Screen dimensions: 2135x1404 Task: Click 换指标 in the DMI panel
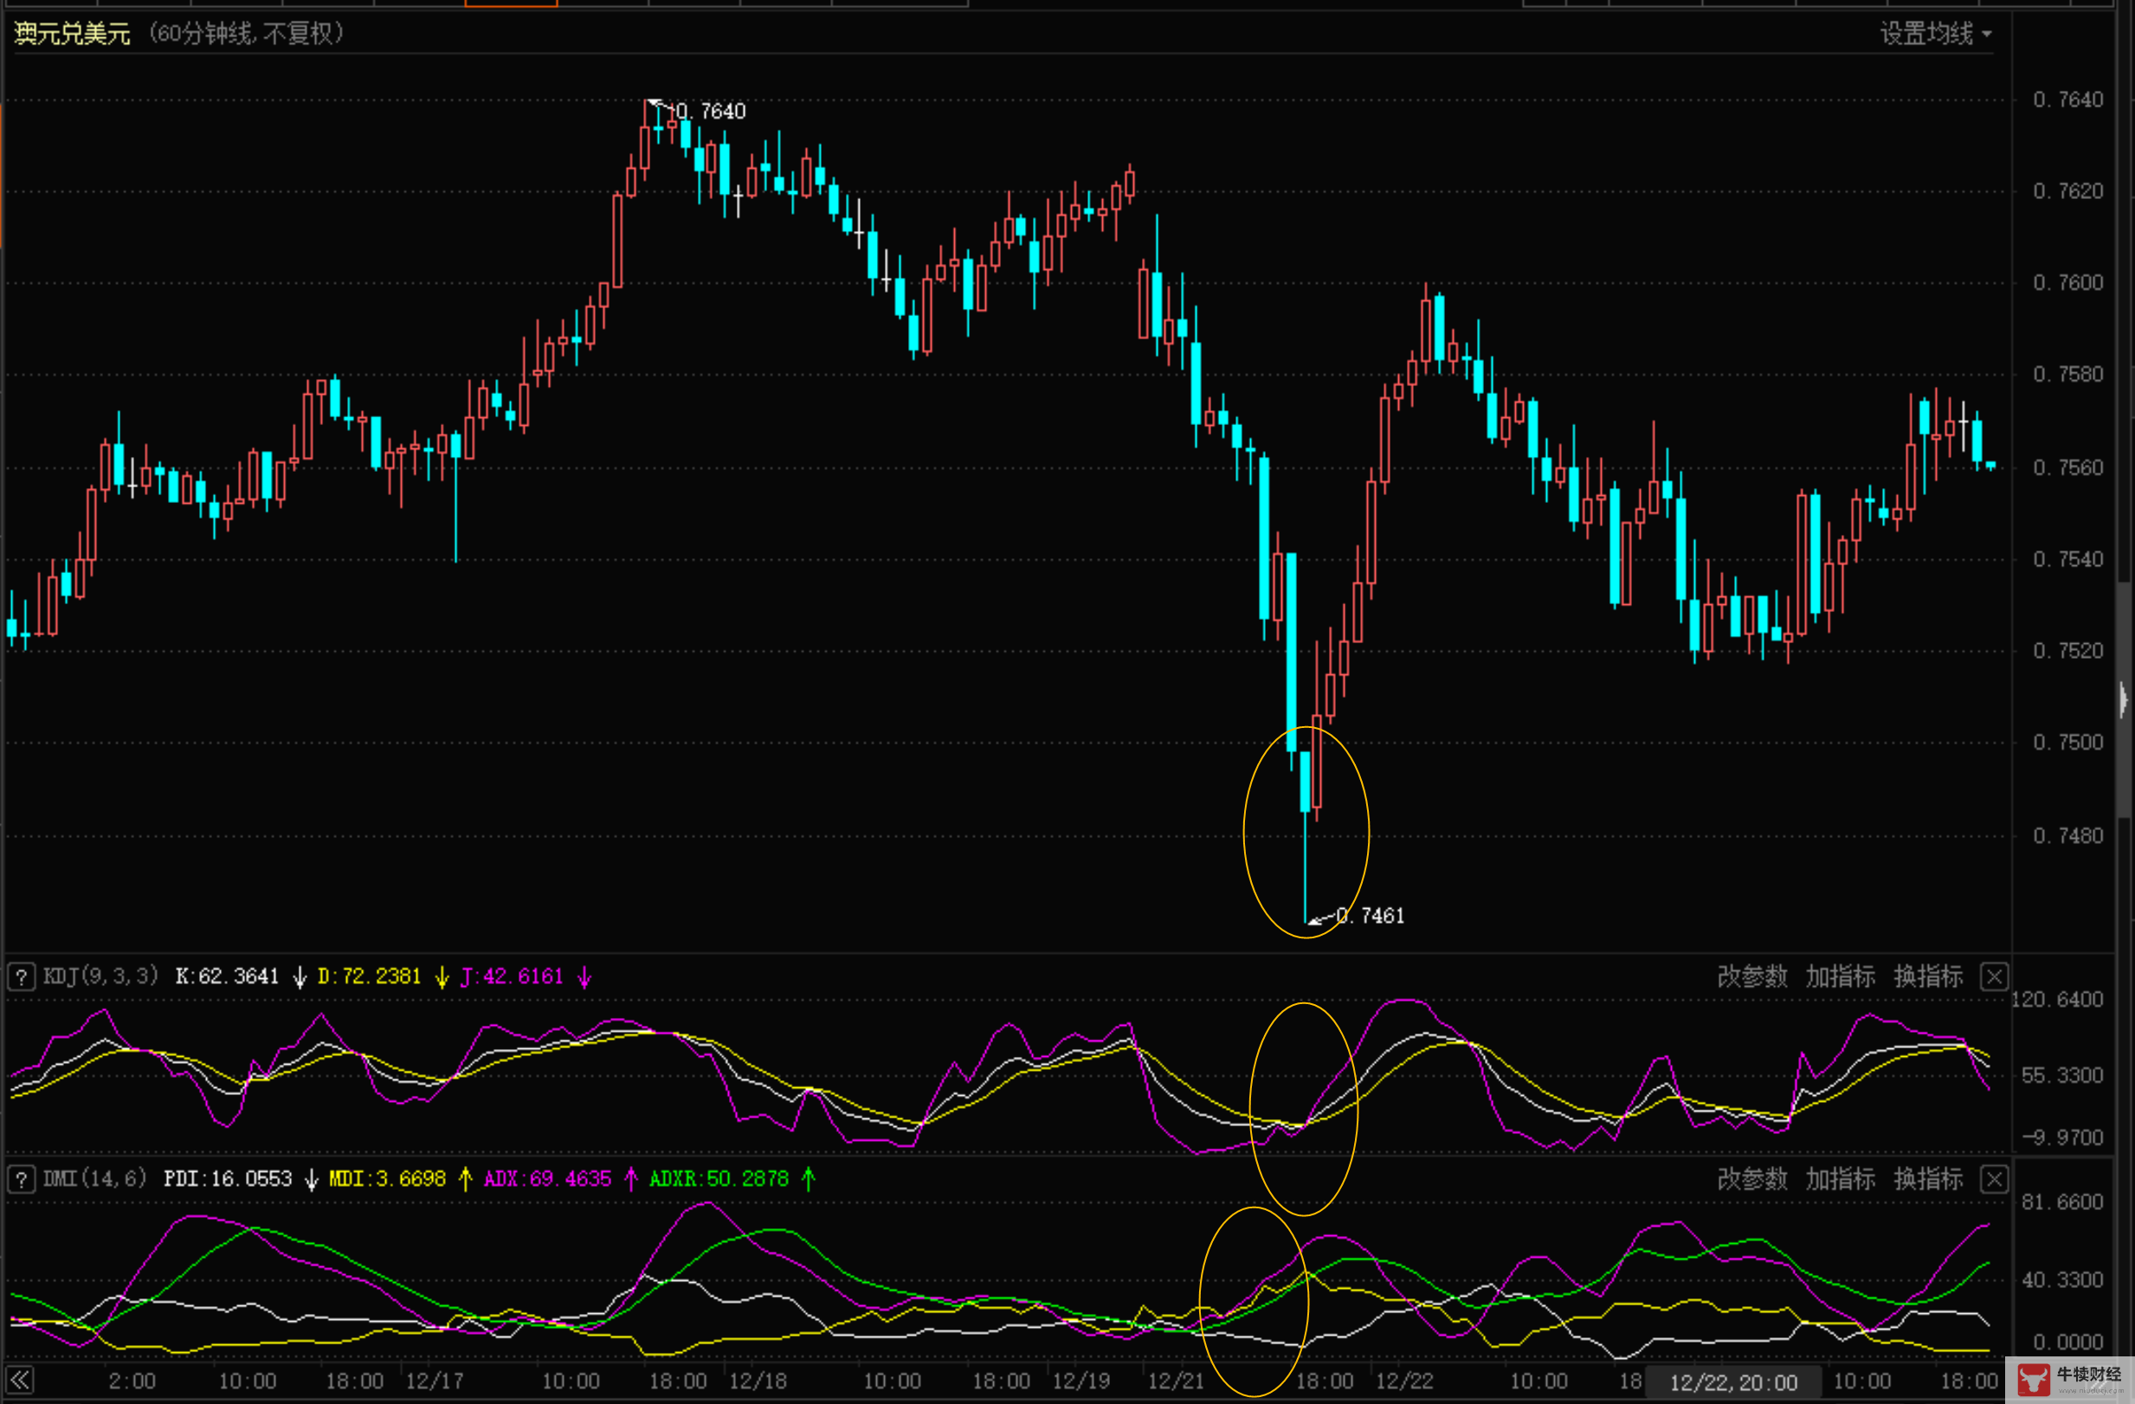(x=1928, y=1179)
